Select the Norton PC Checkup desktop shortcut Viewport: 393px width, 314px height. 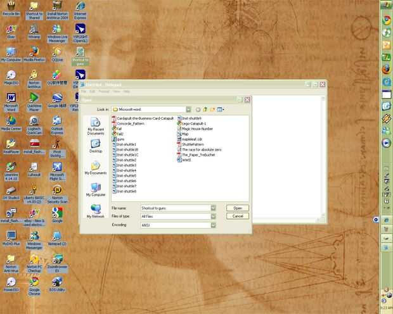[x=34, y=263]
